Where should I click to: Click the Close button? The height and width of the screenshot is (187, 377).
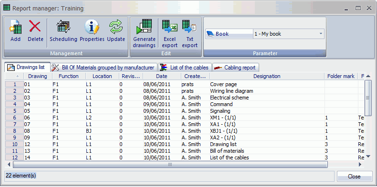(x=355, y=177)
